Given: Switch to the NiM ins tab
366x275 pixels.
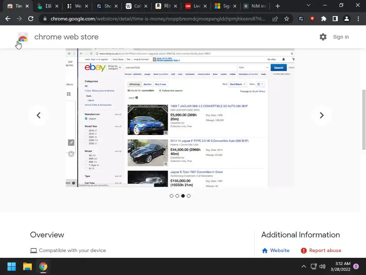Looking at the screenshot, I should click(255, 6).
